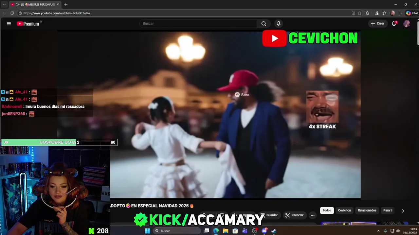Screen dimensions: 419x235
Task: Open File Explorer from taskbar
Action: (226, 231)
